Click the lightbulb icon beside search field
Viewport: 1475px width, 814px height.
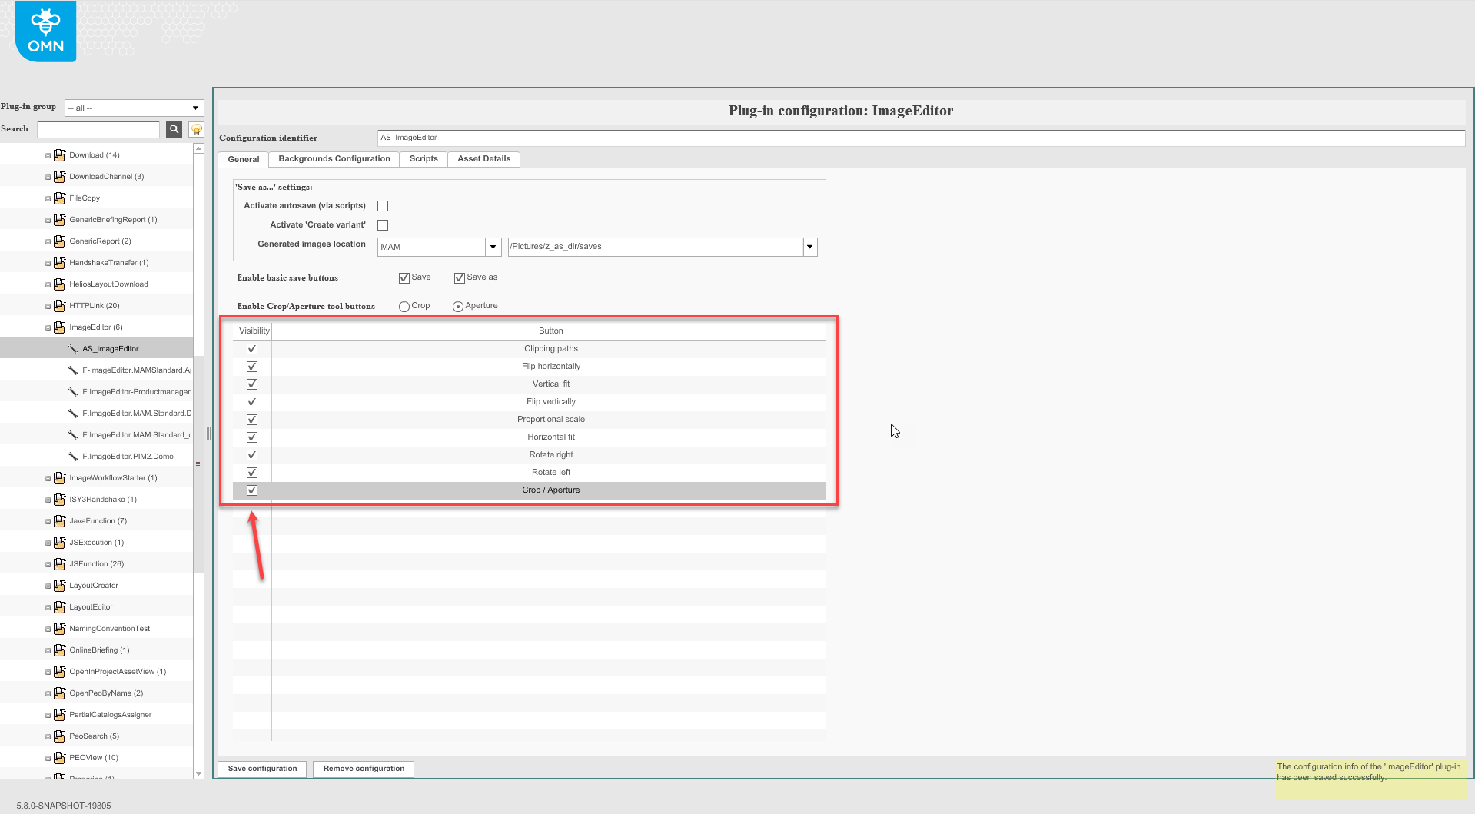(196, 129)
